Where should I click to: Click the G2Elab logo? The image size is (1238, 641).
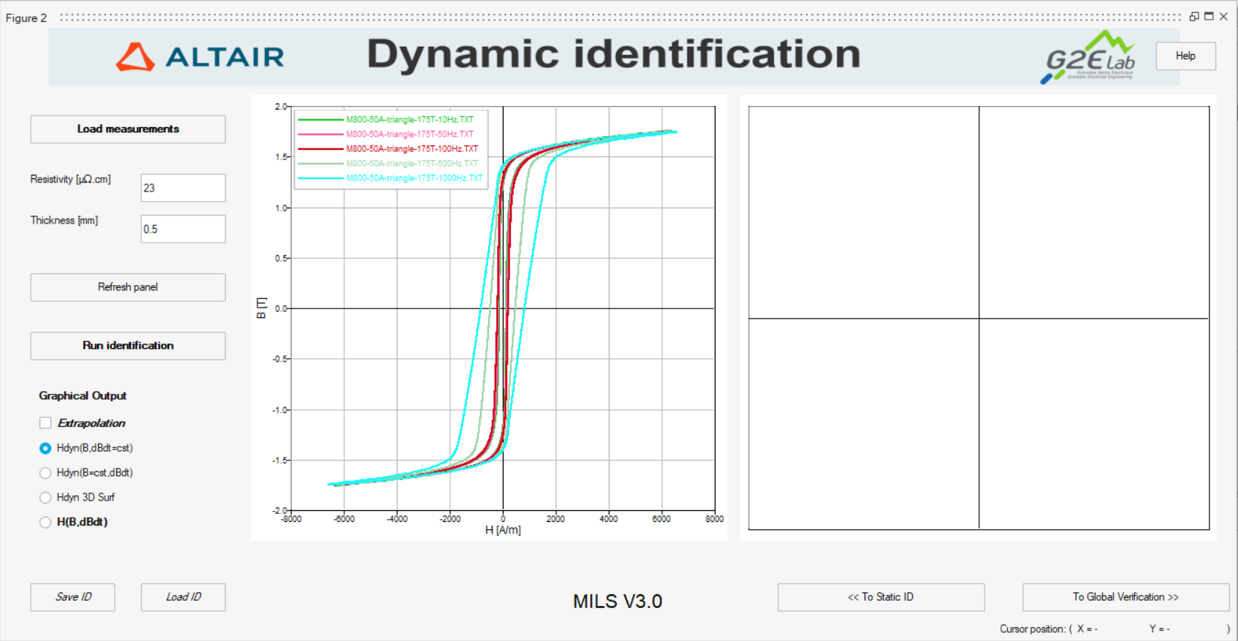click(x=1089, y=57)
